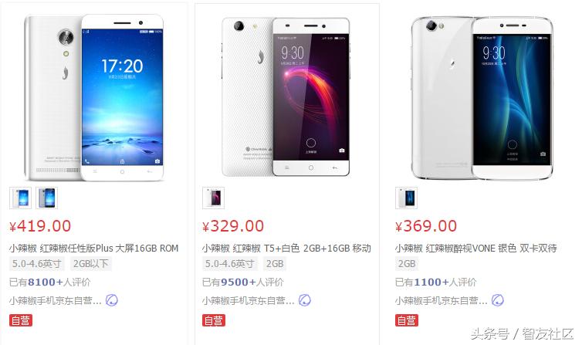View the 9500+ reviews link
The height and width of the screenshot is (345, 582).
tap(243, 282)
